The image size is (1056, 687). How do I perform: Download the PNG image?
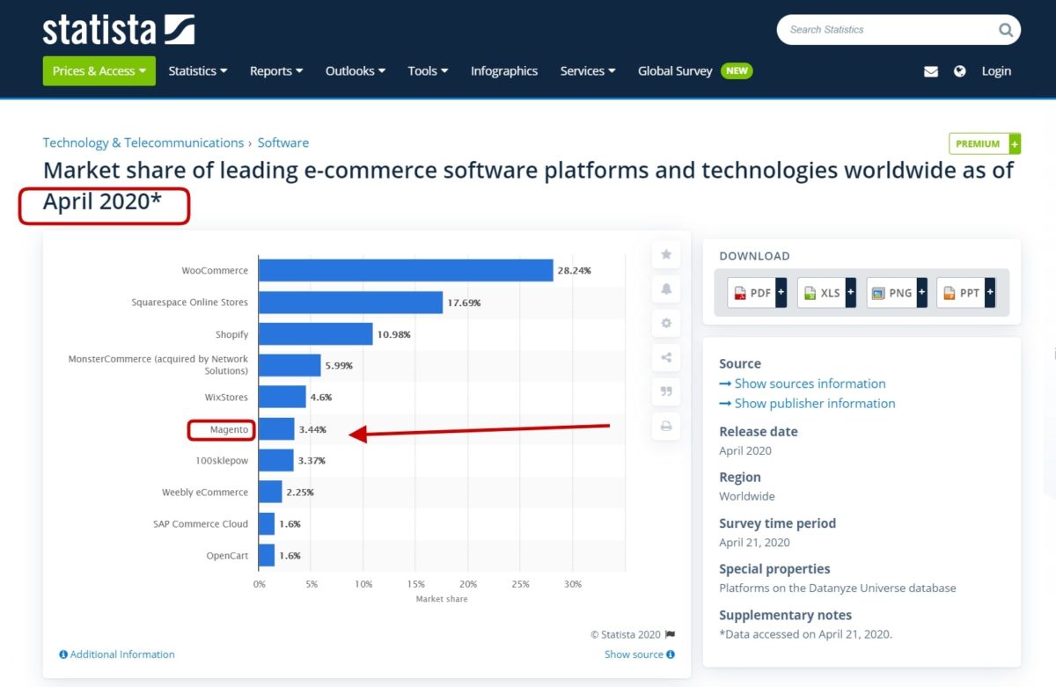(897, 293)
